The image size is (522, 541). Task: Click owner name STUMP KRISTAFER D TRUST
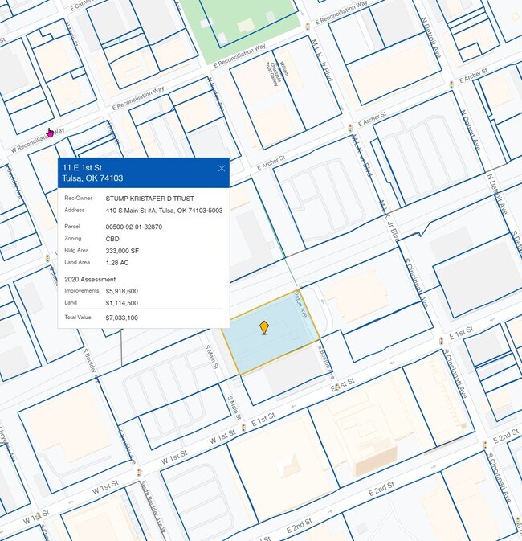pyautogui.click(x=149, y=198)
